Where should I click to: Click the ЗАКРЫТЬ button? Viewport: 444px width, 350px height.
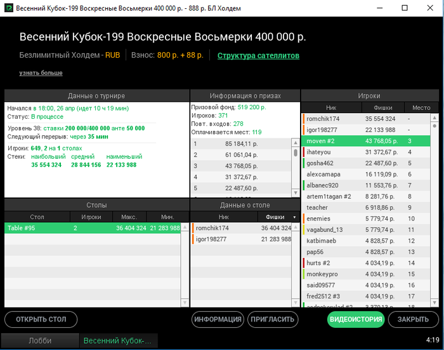click(x=413, y=320)
